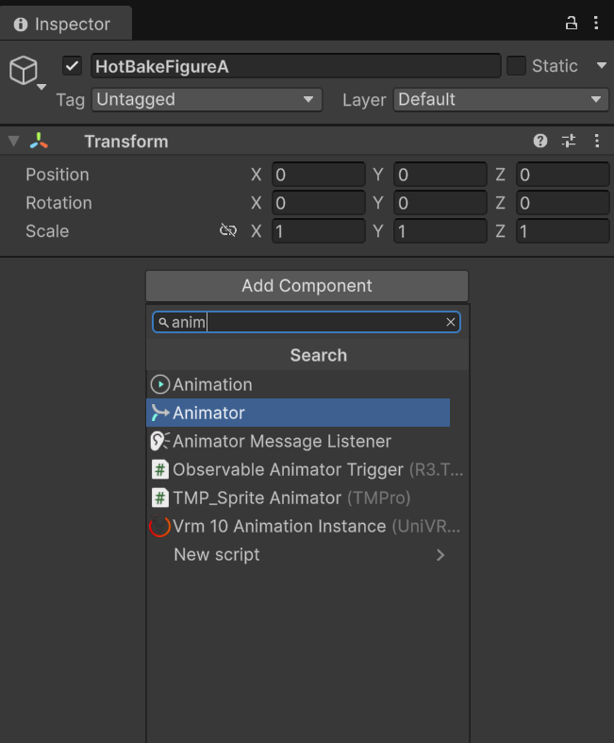
Task: Clear the component search field
Action: [x=451, y=322]
